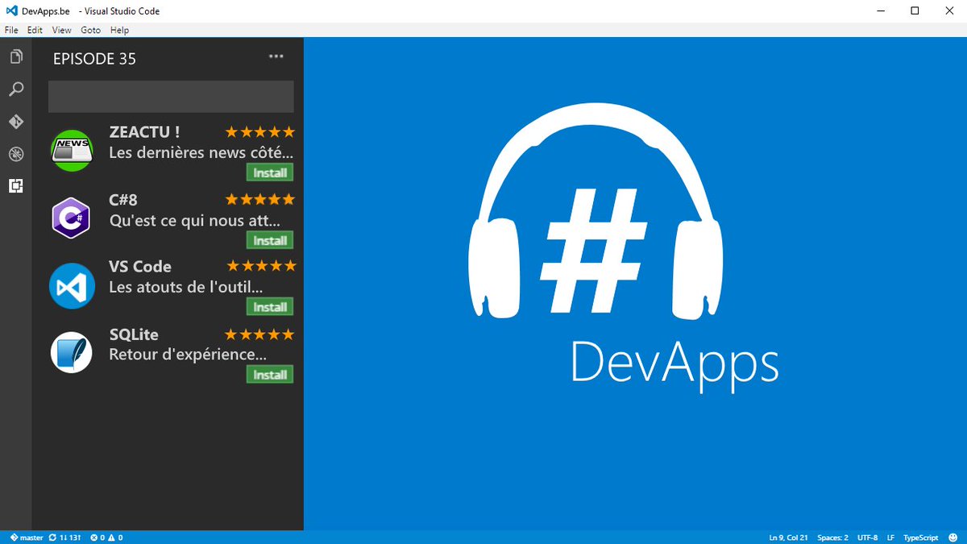Viewport: 967px width, 544px height.
Task: Open the Help menu
Action: (119, 30)
